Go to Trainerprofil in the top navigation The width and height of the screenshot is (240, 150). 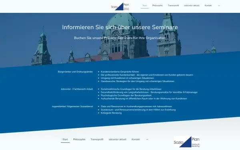tap(174, 6)
